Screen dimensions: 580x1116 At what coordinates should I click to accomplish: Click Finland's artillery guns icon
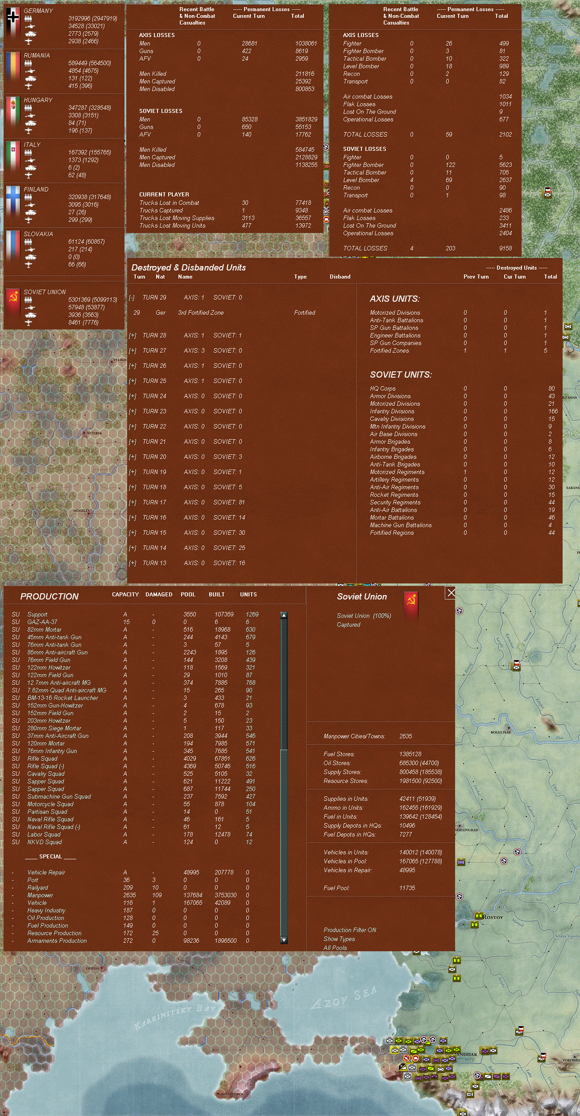pyautogui.click(x=29, y=205)
